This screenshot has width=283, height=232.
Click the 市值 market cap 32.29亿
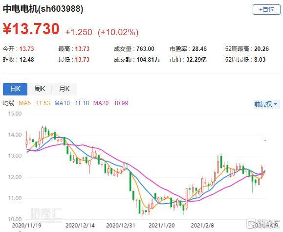(196, 60)
